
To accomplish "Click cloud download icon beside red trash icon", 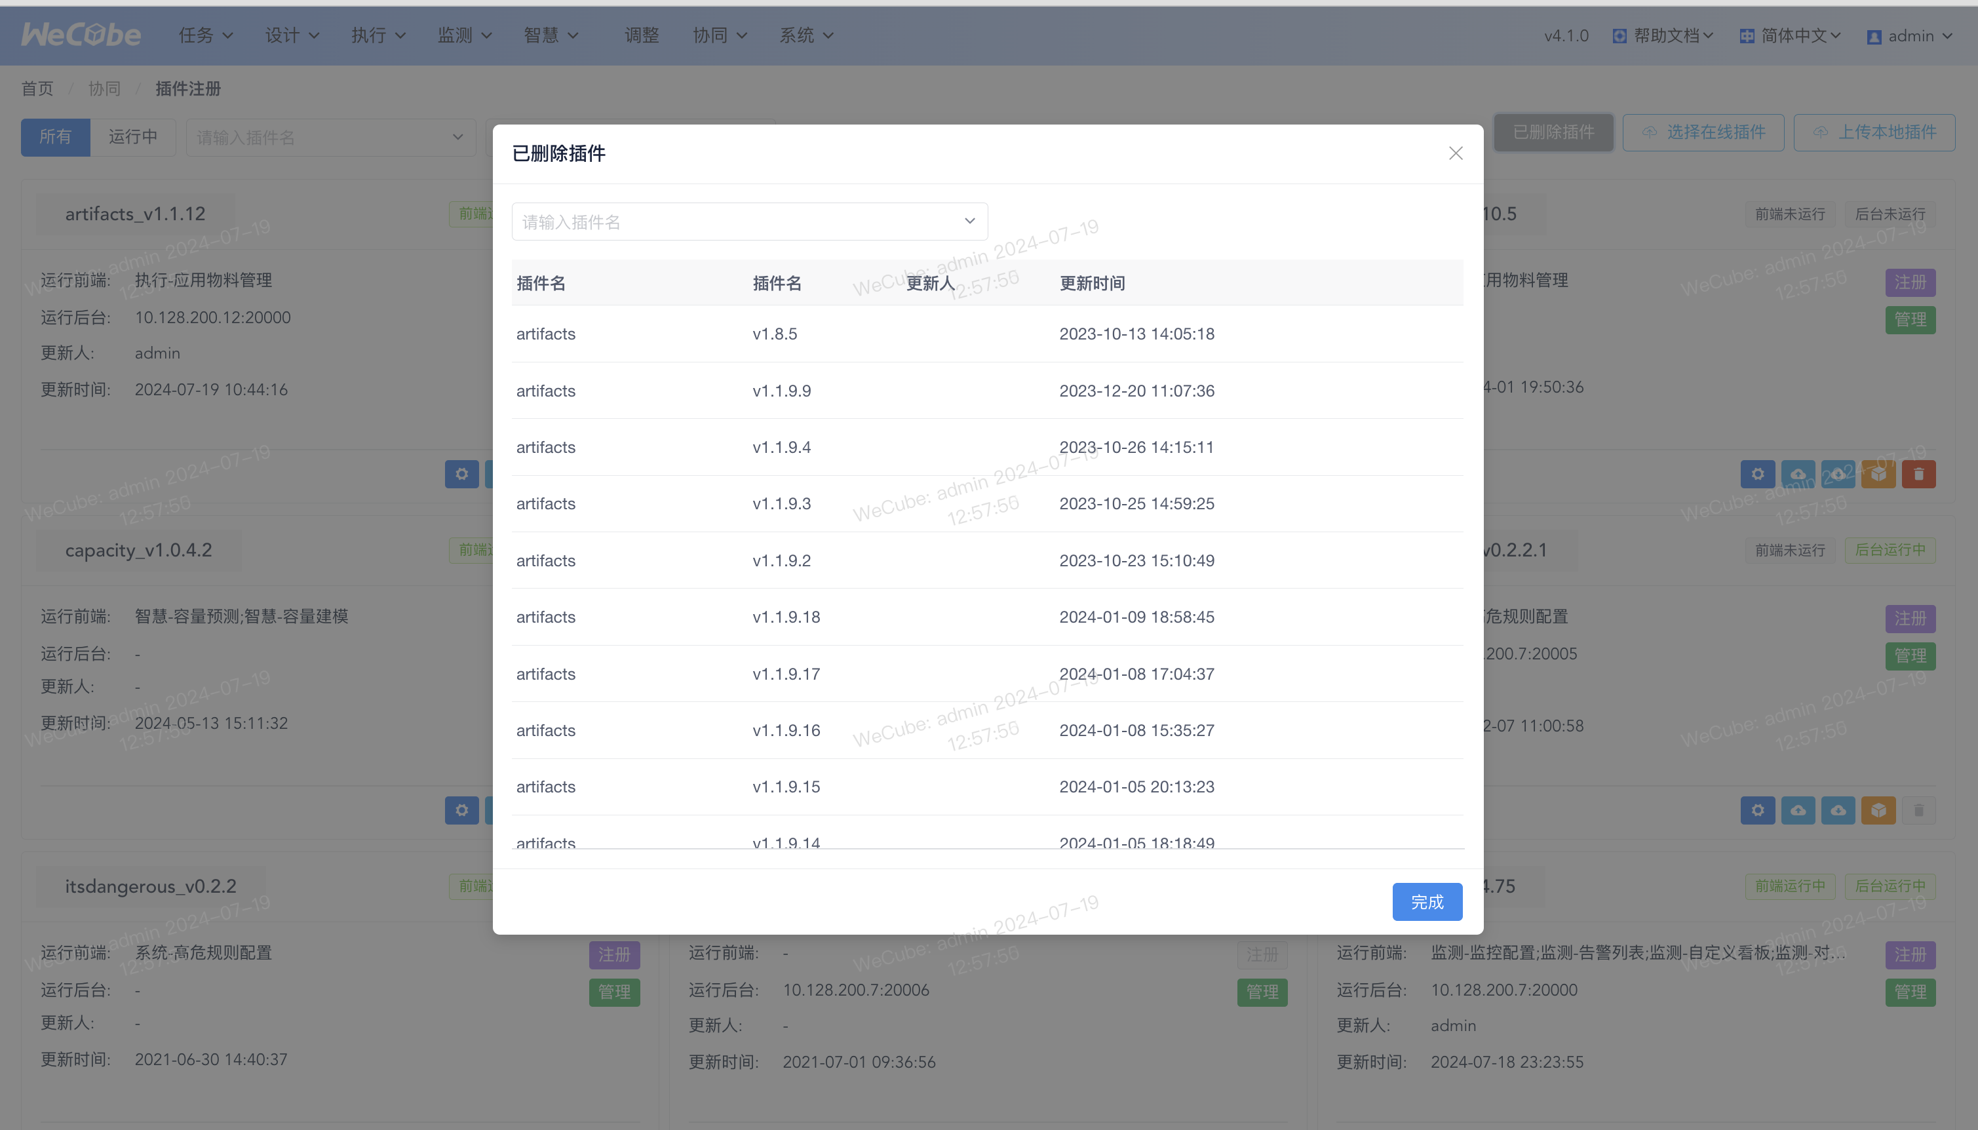I will click(1838, 474).
